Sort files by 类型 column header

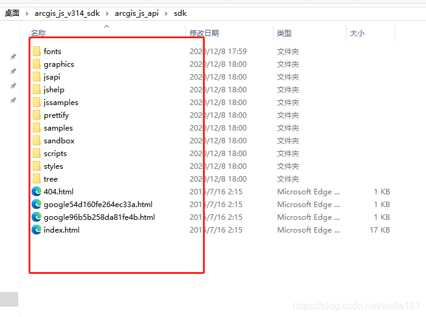click(284, 33)
